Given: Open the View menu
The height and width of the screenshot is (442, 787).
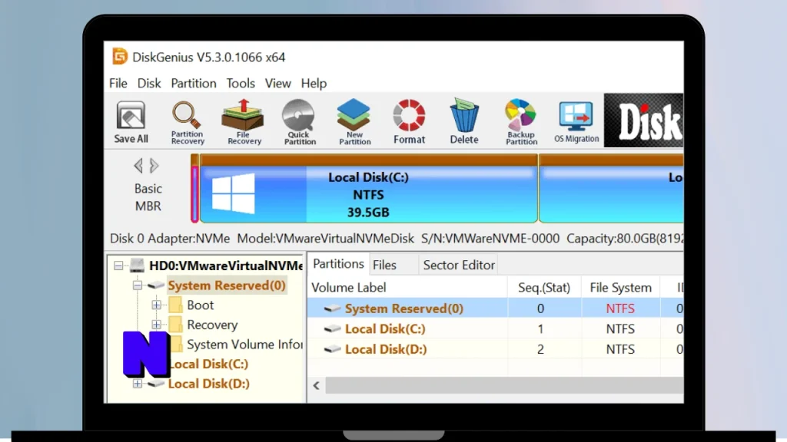Looking at the screenshot, I should coord(277,83).
